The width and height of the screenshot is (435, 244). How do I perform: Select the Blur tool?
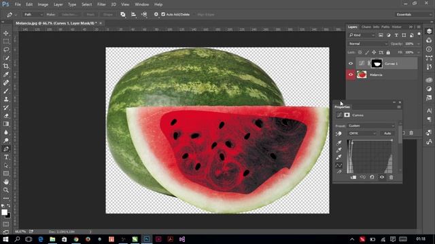point(6,132)
